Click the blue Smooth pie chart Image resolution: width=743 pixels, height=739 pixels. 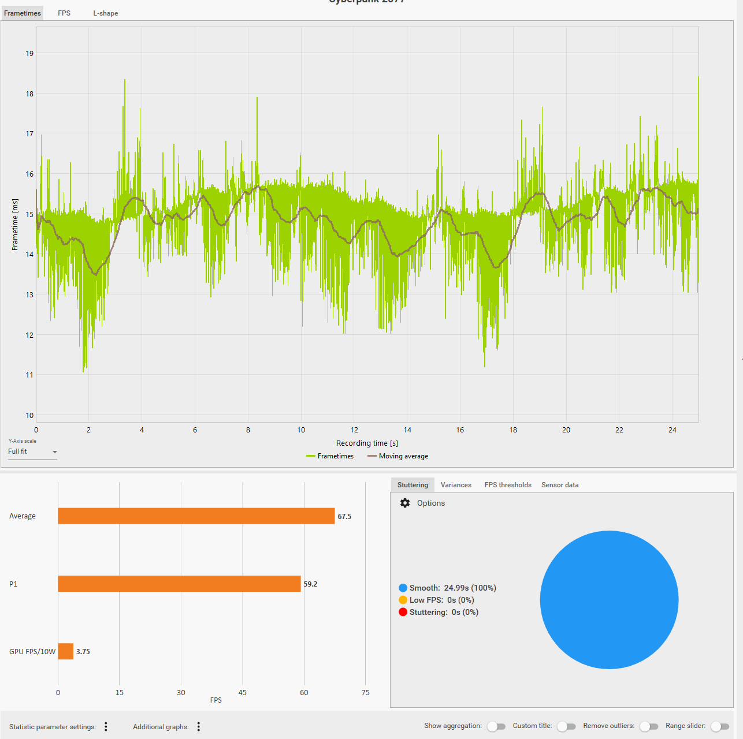(609, 600)
